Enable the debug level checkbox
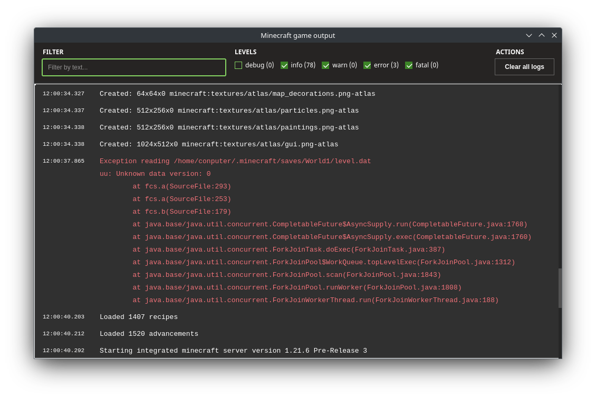Image resolution: width=596 pixels, height=399 pixels. 238,65
